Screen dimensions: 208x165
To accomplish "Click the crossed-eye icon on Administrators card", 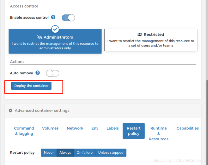I will click(39, 37).
